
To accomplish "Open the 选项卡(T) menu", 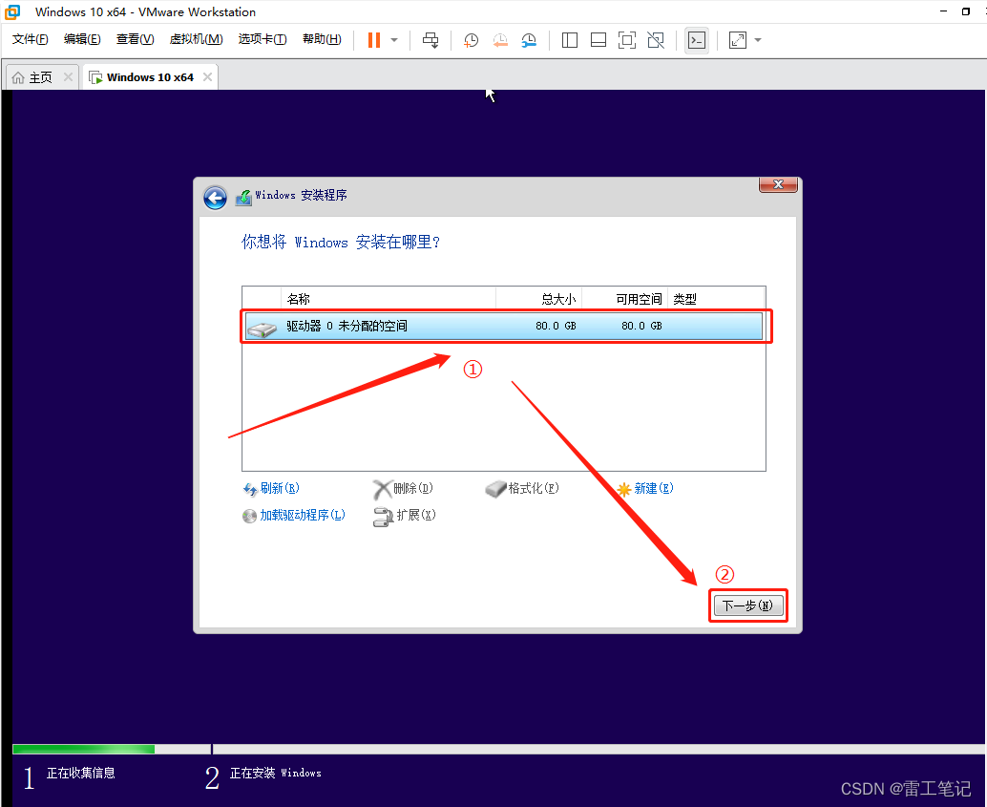I will (262, 39).
